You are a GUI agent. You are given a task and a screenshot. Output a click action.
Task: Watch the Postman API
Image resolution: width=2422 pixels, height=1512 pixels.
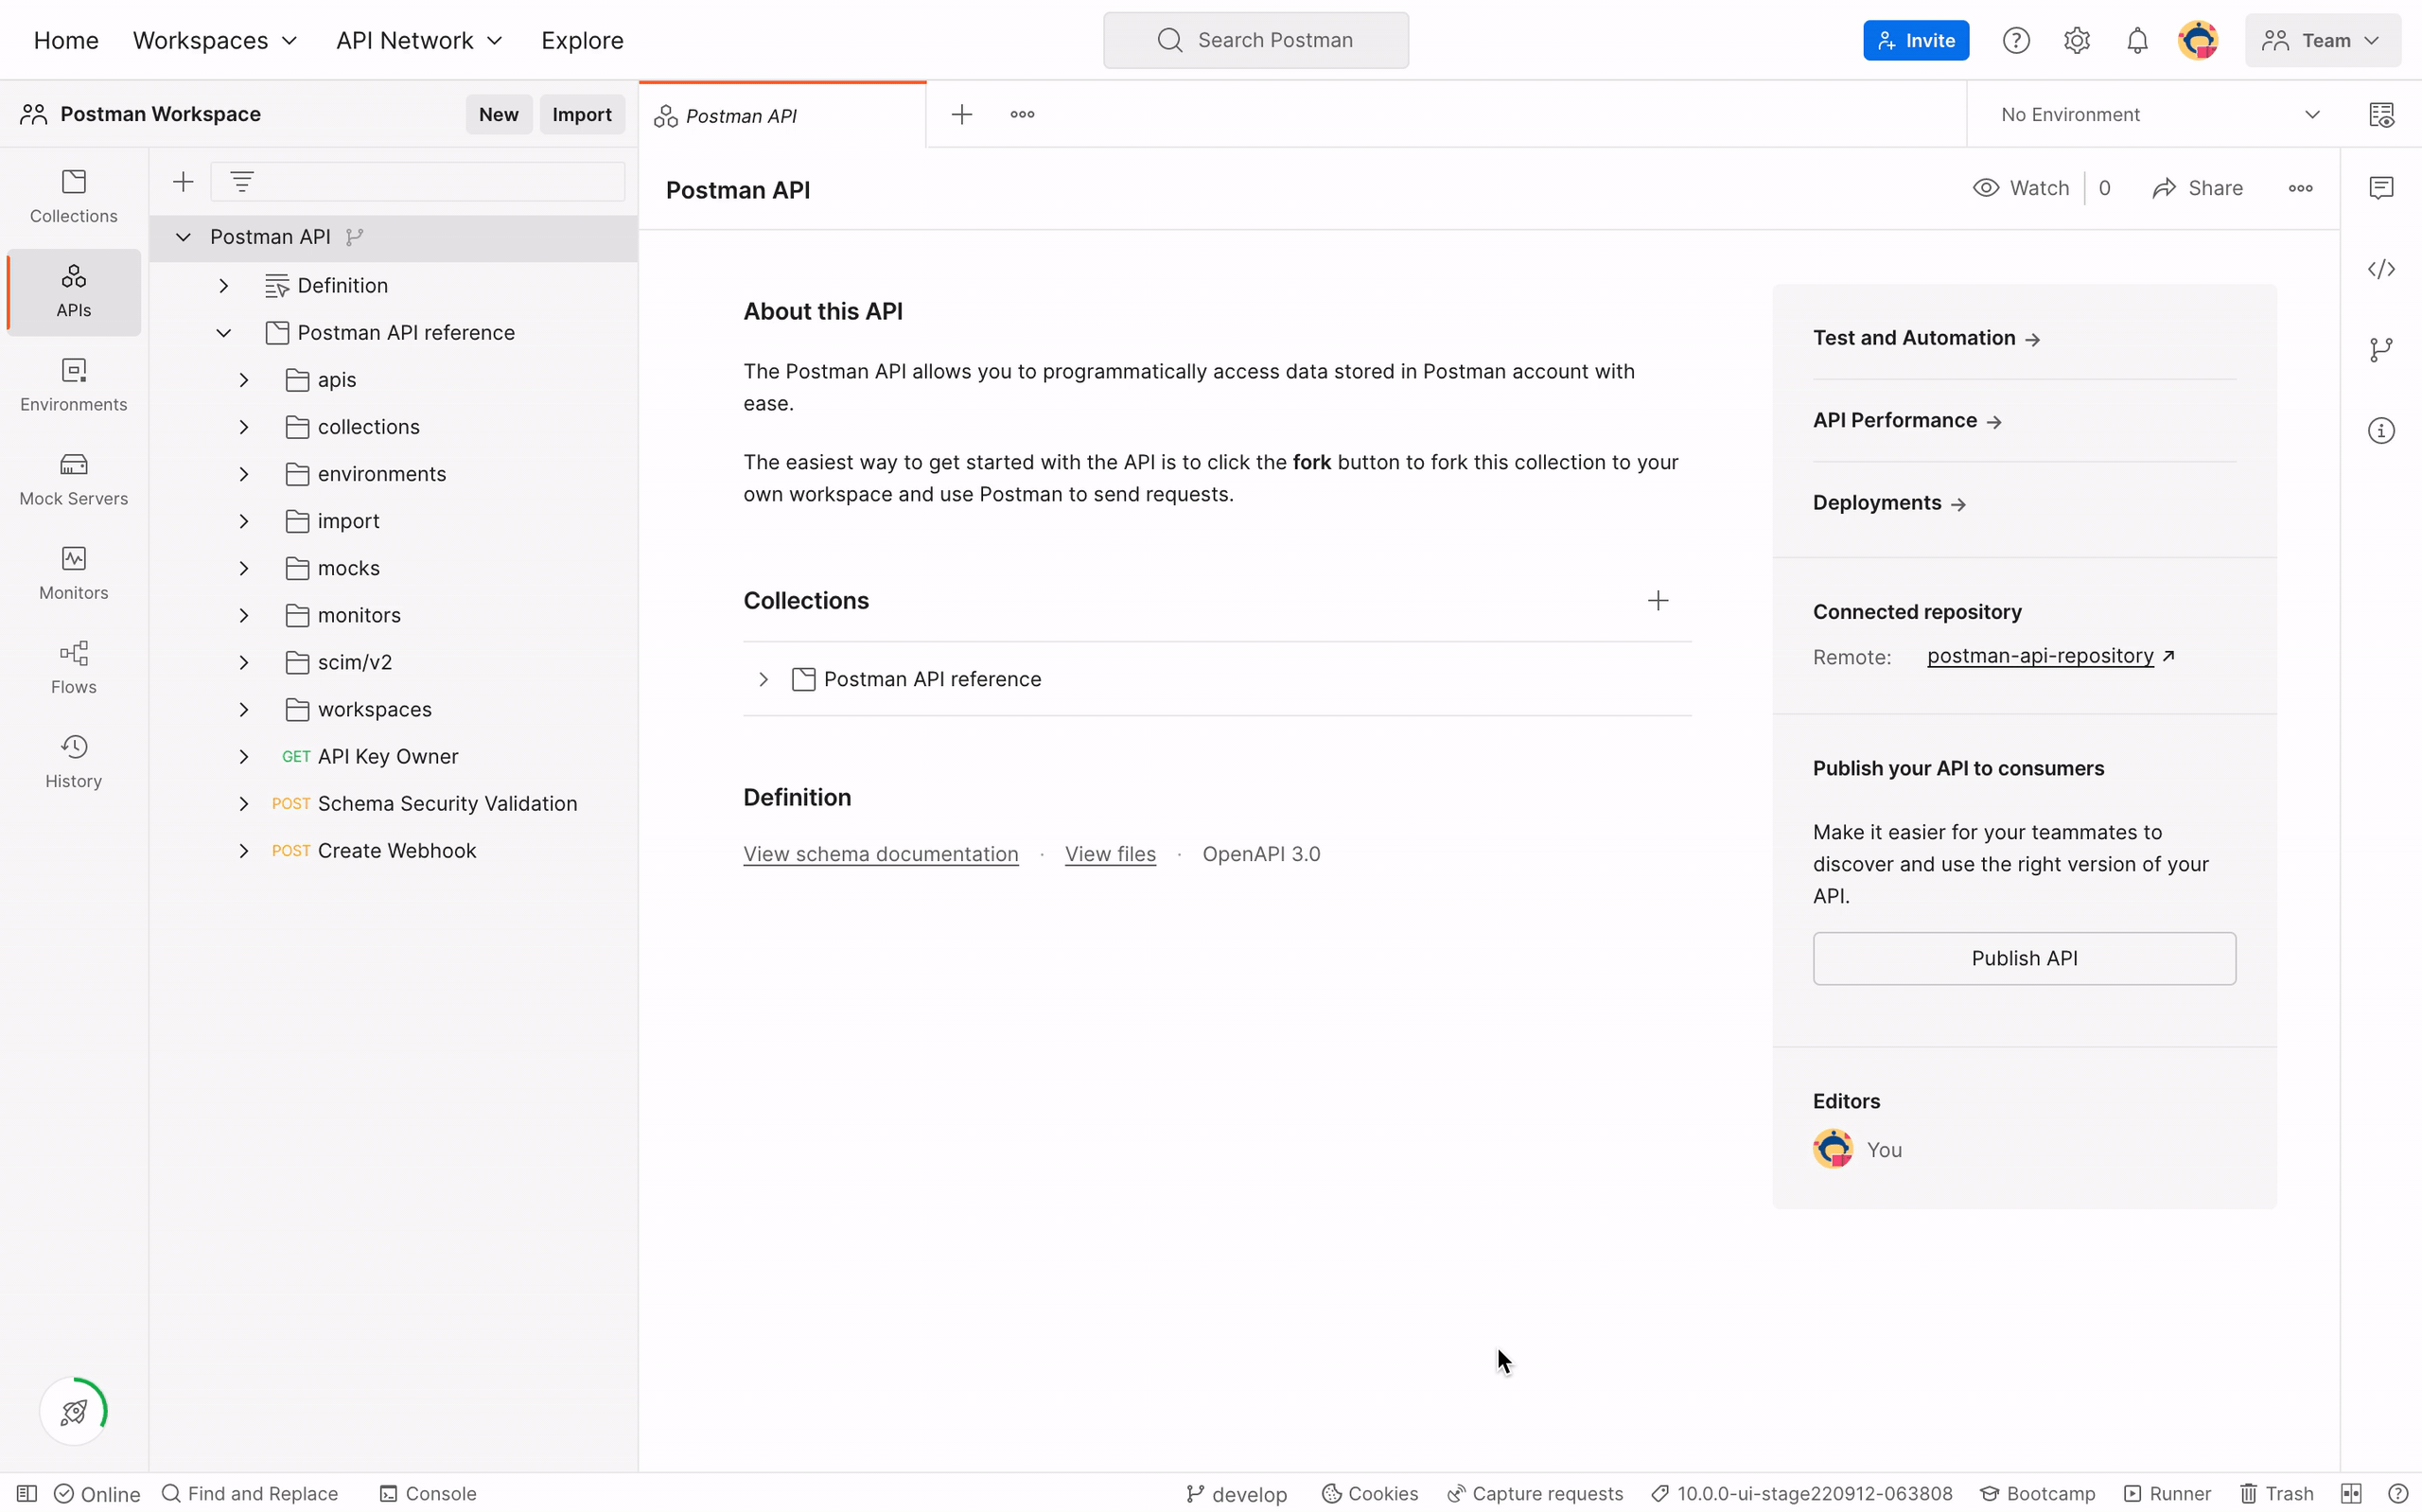tap(2020, 188)
